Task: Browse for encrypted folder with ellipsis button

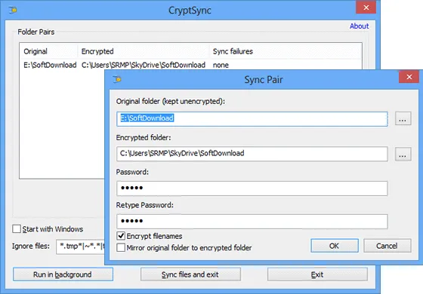Action: (x=403, y=154)
